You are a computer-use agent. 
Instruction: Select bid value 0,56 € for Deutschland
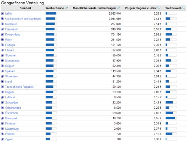click(x=157, y=34)
